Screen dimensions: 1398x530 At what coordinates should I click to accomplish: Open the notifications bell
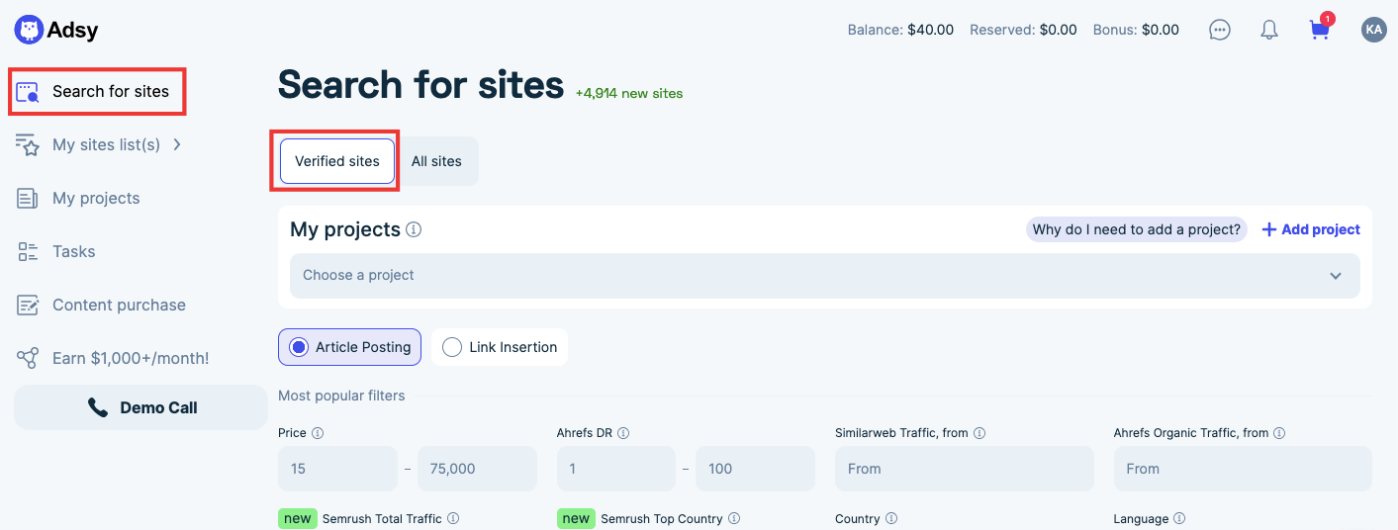click(1269, 30)
